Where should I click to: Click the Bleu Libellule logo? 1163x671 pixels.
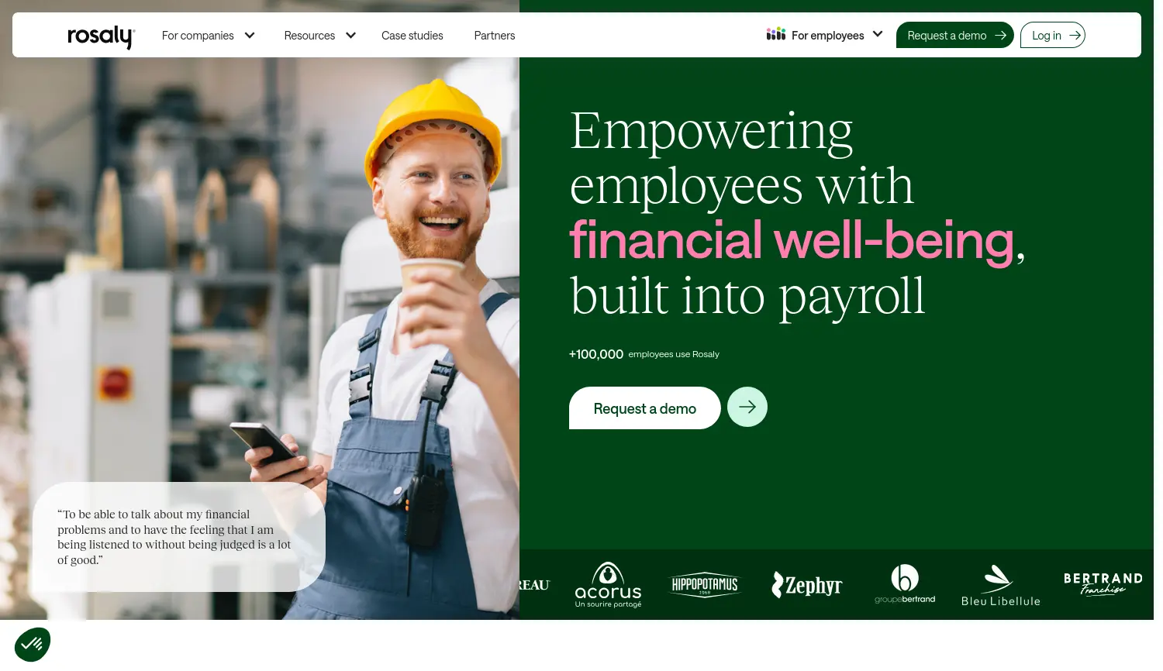point(1000,586)
